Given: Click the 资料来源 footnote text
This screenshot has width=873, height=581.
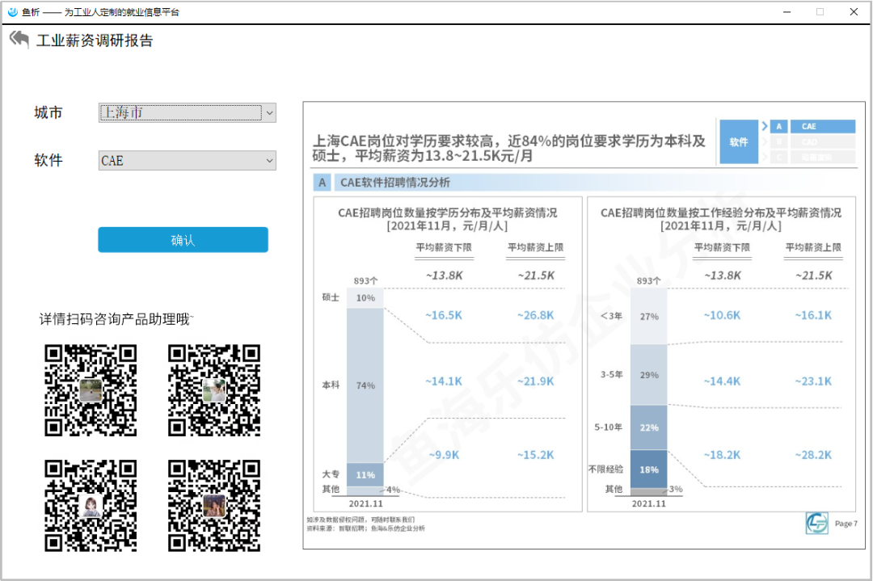Looking at the screenshot, I should click(365, 528).
